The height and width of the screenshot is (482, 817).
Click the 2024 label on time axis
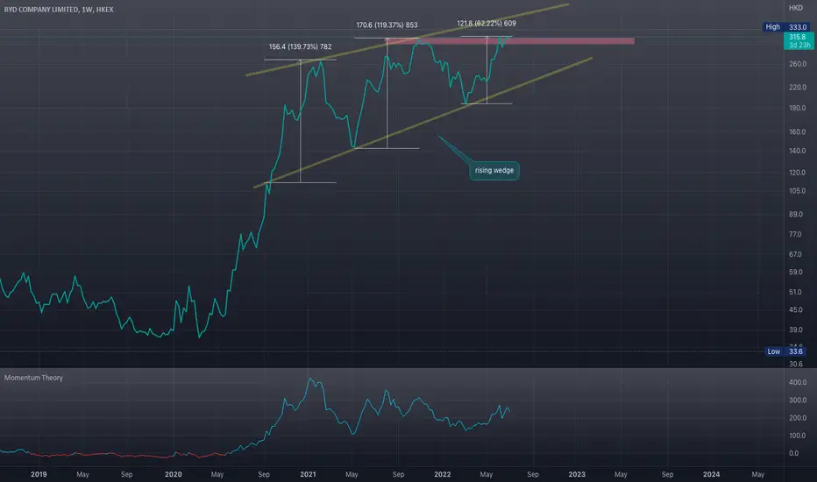[711, 474]
